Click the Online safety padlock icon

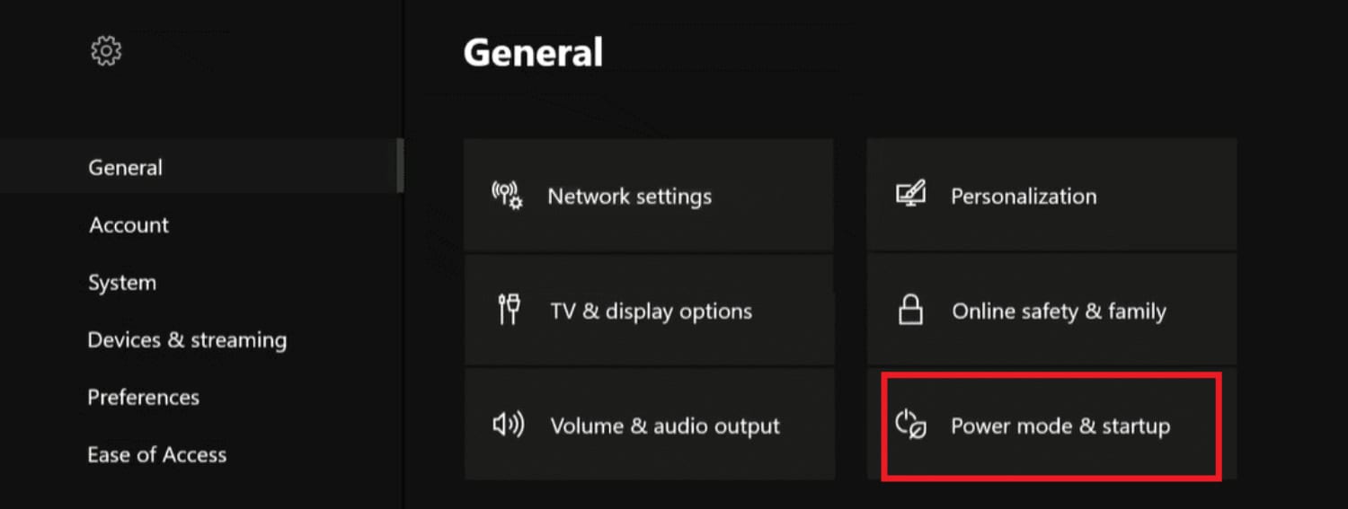(911, 310)
